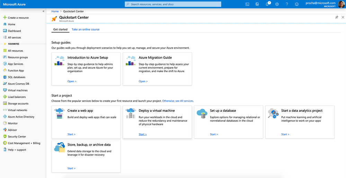The height and width of the screenshot is (178, 346).
Task: Open the Azure Migration Guide link
Action: tap(143, 82)
